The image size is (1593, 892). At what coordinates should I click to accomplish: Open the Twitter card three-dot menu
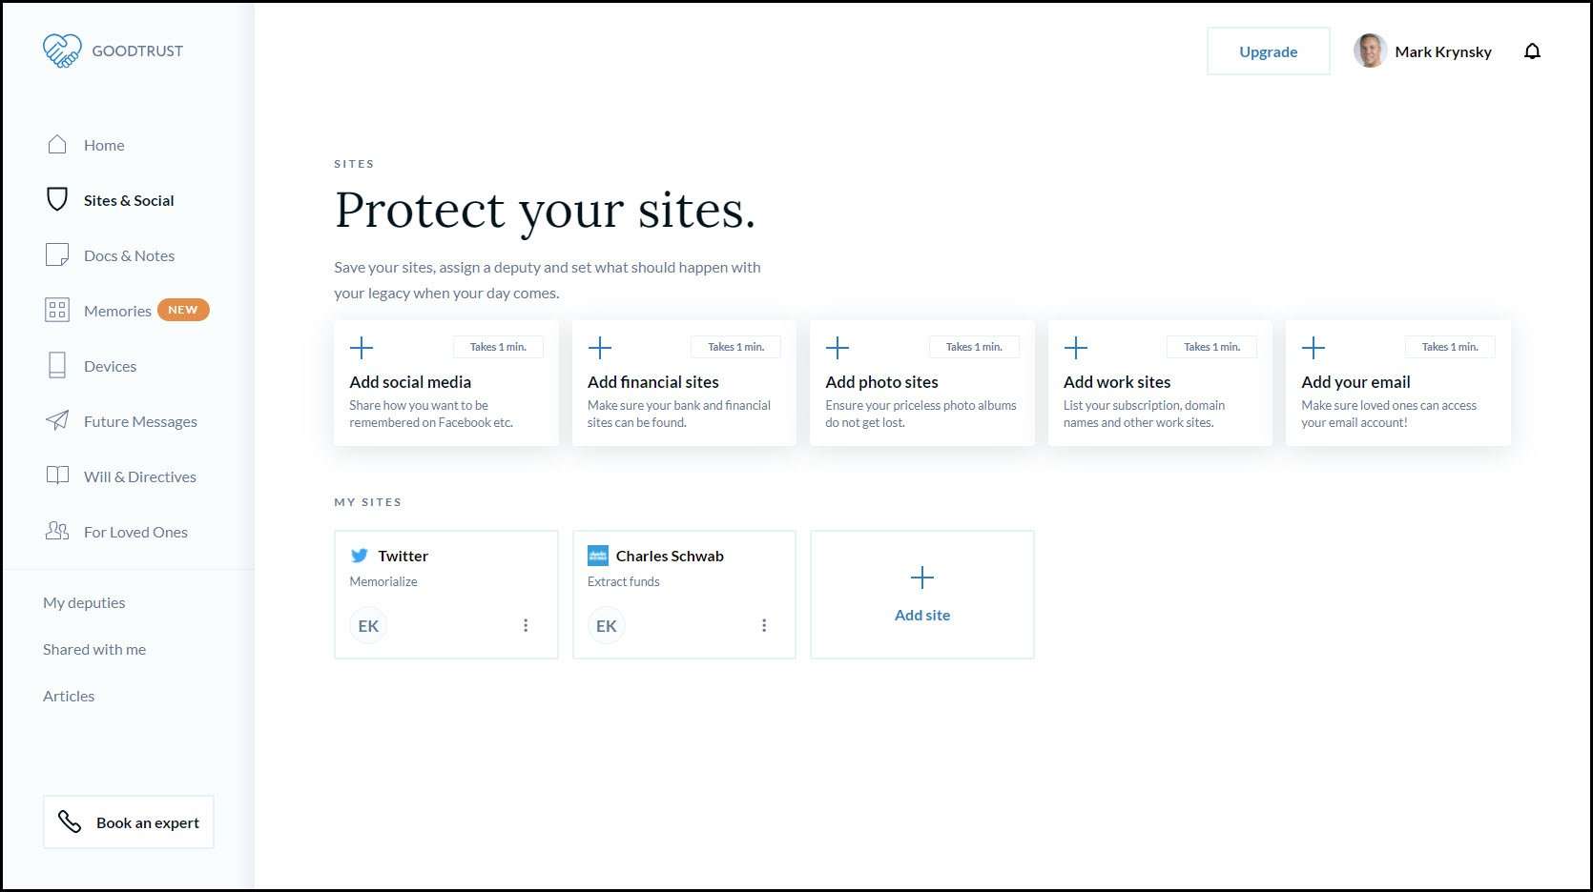(526, 625)
